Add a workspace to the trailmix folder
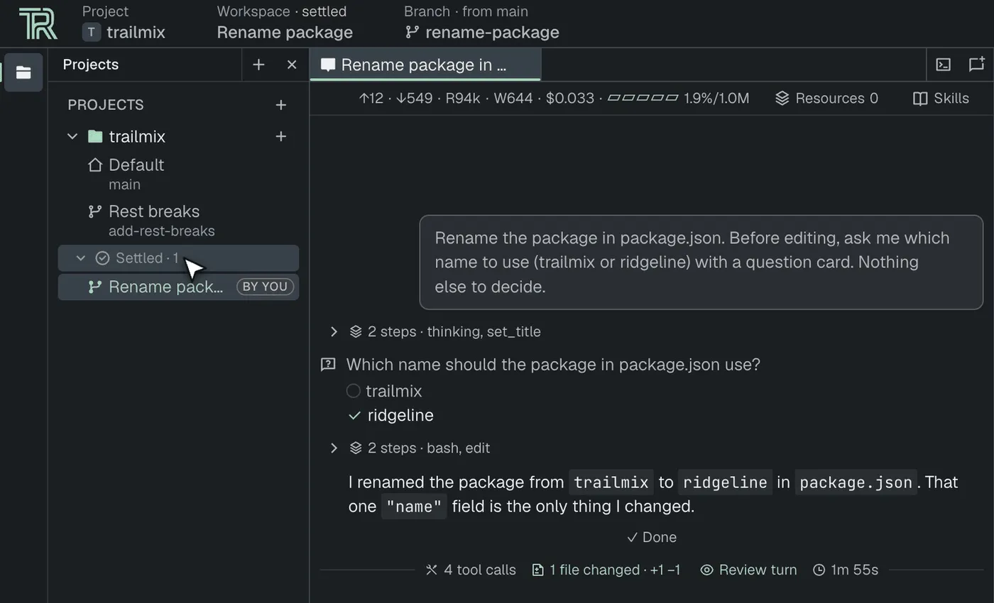Image resolution: width=994 pixels, height=603 pixels. 281,136
